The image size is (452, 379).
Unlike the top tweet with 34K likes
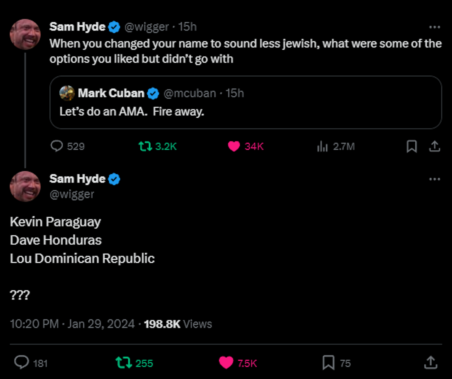coord(234,146)
